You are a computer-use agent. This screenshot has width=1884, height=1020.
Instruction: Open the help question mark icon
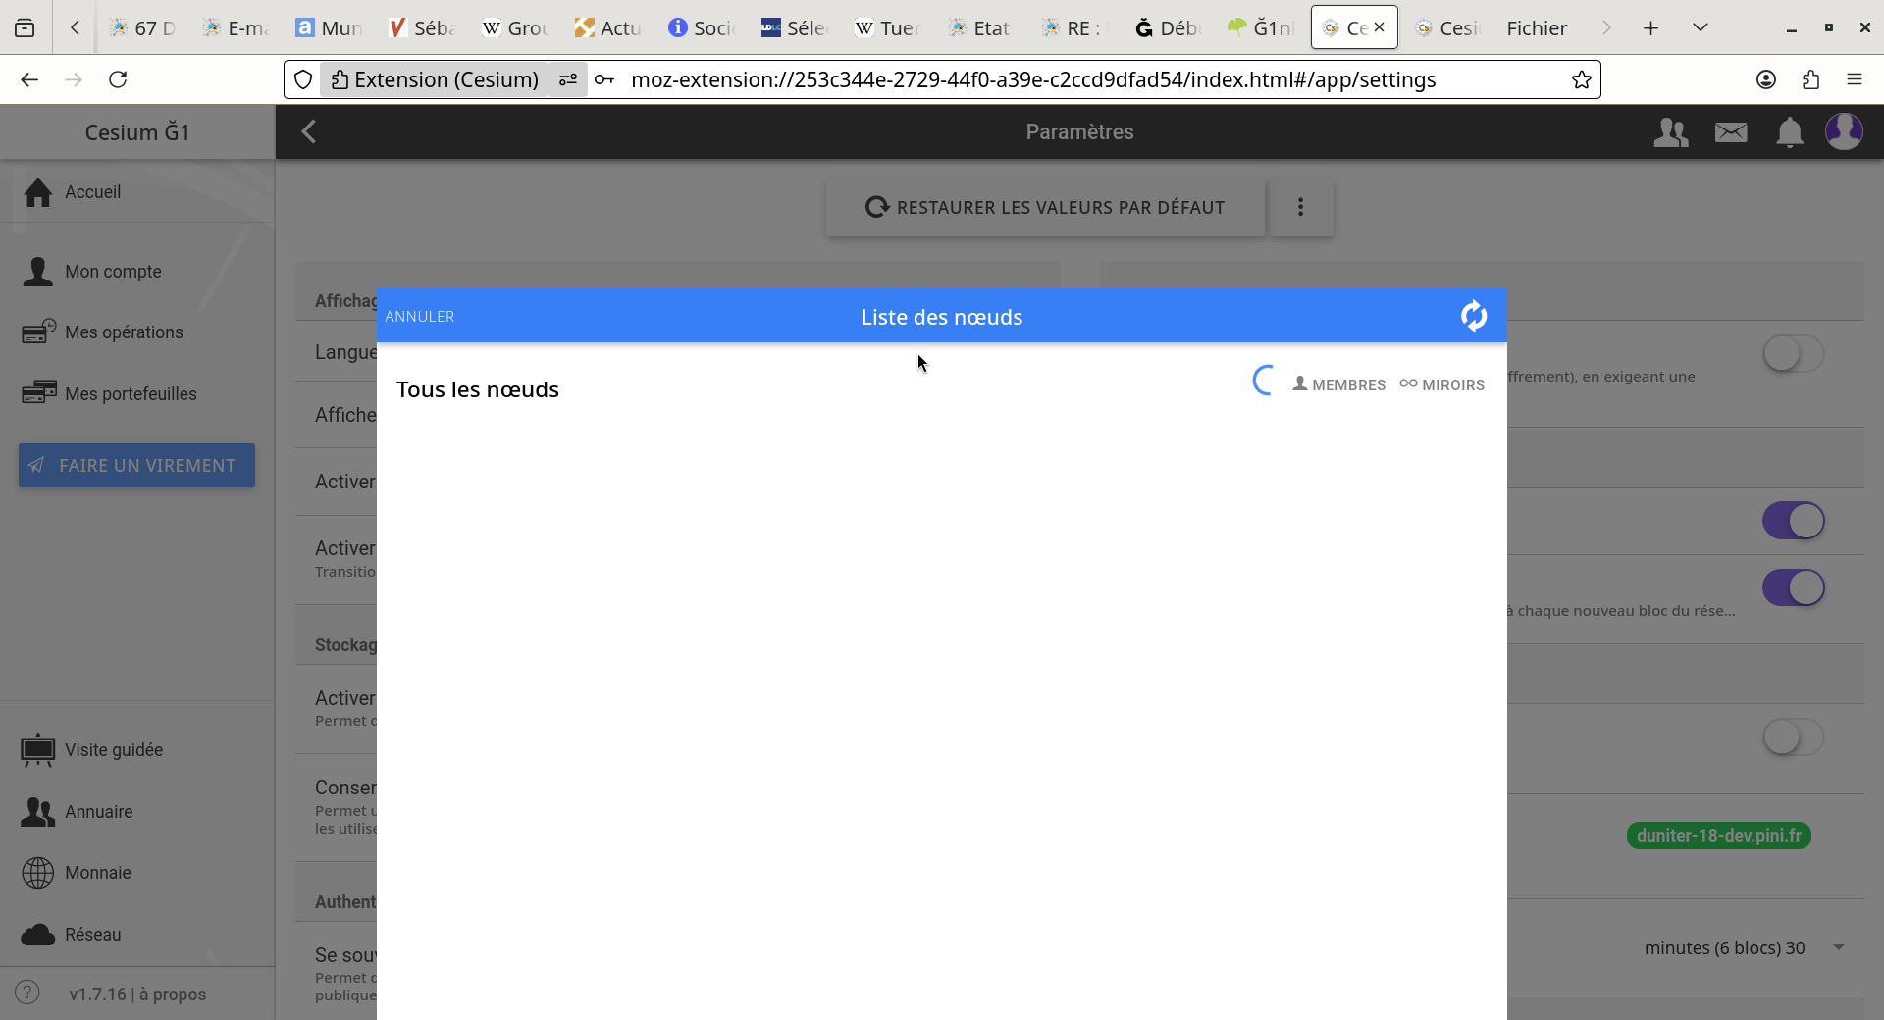pos(27,993)
